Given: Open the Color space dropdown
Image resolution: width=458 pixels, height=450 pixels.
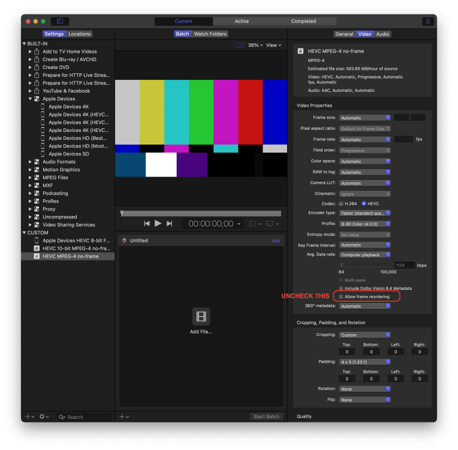Looking at the screenshot, I should (x=365, y=161).
